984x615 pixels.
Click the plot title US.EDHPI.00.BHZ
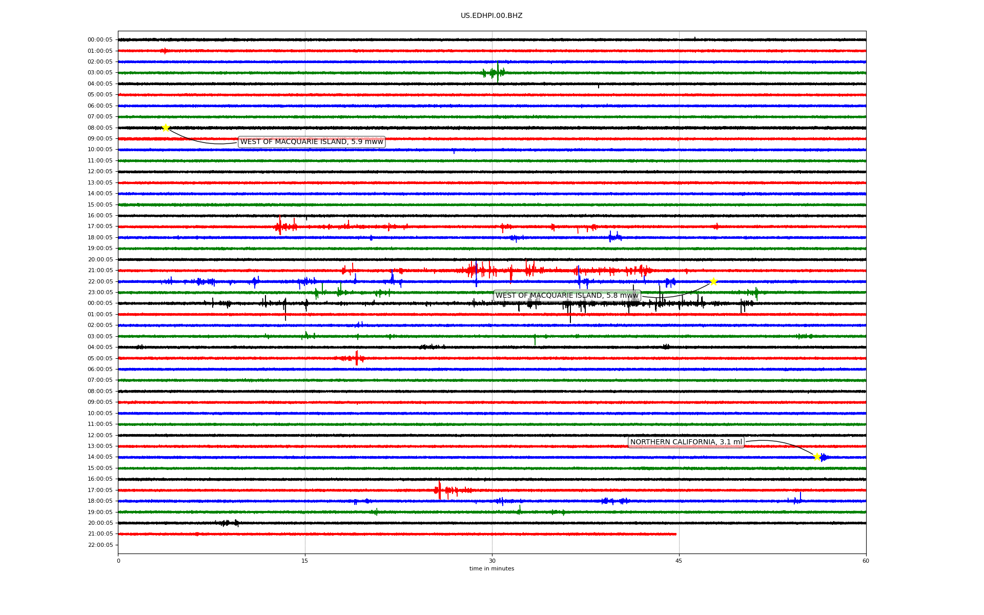tap(491, 16)
